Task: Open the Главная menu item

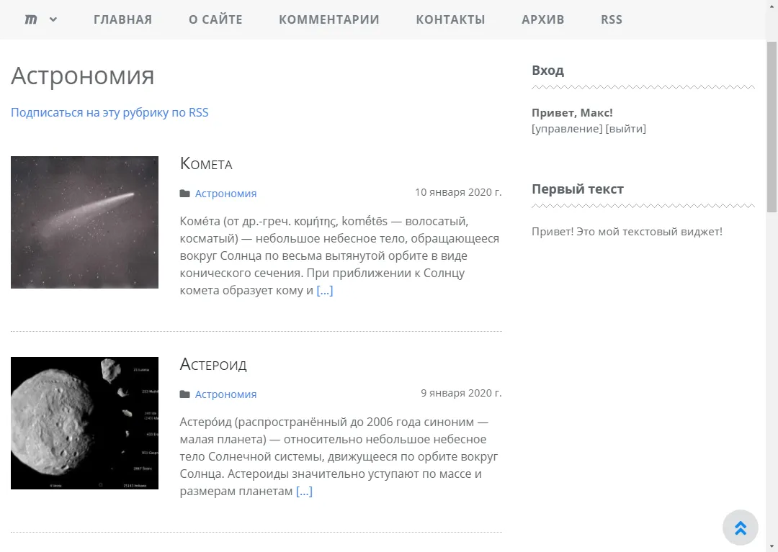Action: [x=122, y=19]
